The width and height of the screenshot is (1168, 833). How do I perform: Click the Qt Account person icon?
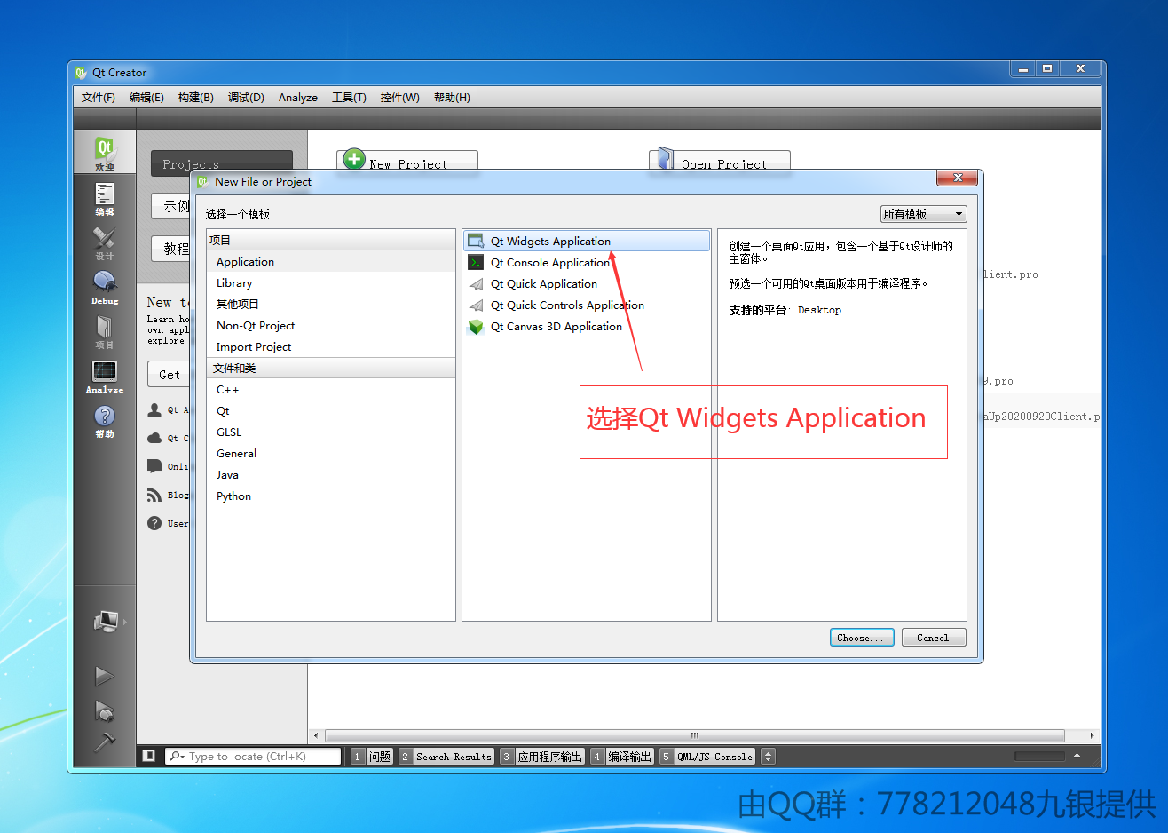pyautogui.click(x=154, y=409)
